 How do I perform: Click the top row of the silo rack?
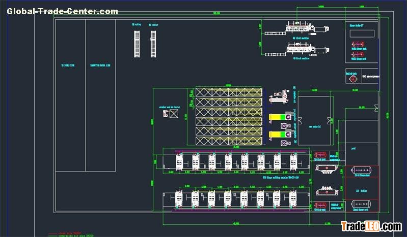pyautogui.click(x=228, y=93)
